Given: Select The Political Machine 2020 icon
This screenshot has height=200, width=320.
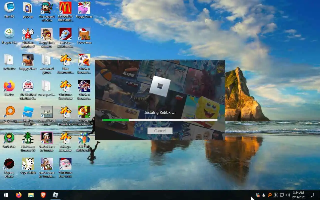Looking at the screenshot, I should pos(28,90).
